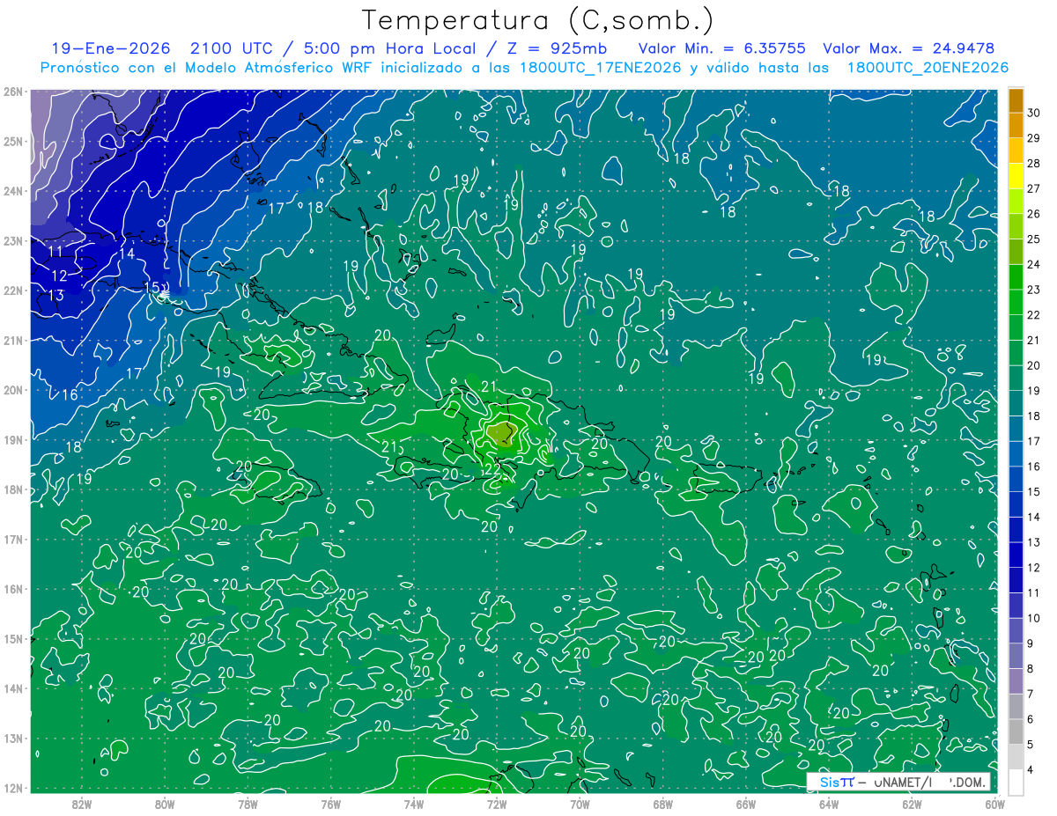
Task: Select the legend scale value 10
Action: pos(1033,618)
